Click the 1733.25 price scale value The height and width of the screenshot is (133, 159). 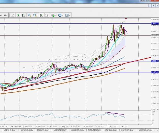tap(155, 43)
